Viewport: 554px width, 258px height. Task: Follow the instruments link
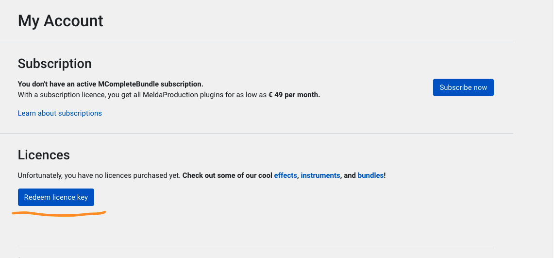(x=320, y=175)
